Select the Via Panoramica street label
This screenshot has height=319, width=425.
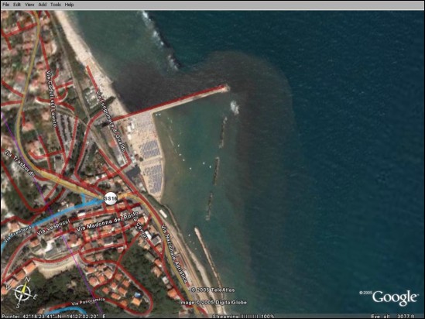(88, 302)
